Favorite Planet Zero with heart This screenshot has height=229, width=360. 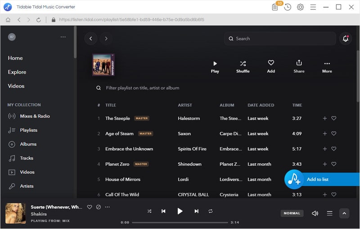(x=334, y=164)
